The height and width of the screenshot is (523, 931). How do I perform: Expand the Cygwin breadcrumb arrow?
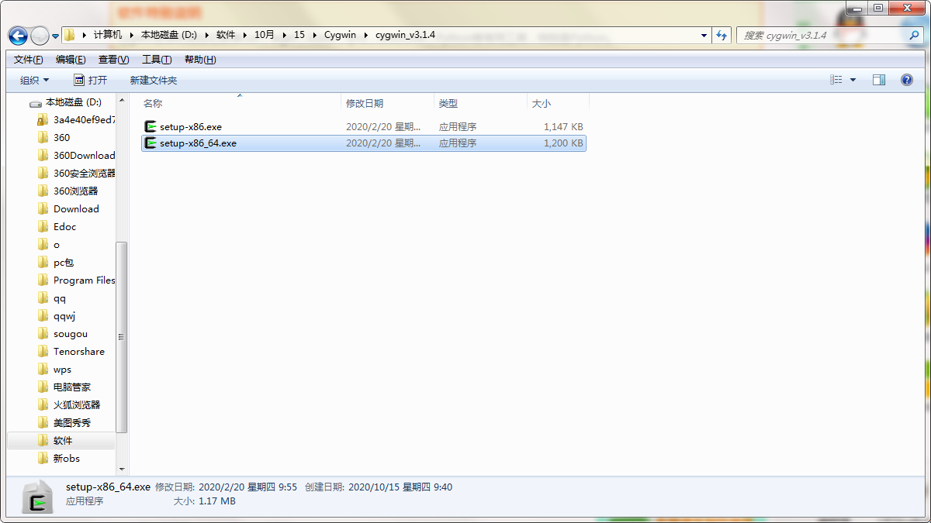click(x=366, y=35)
